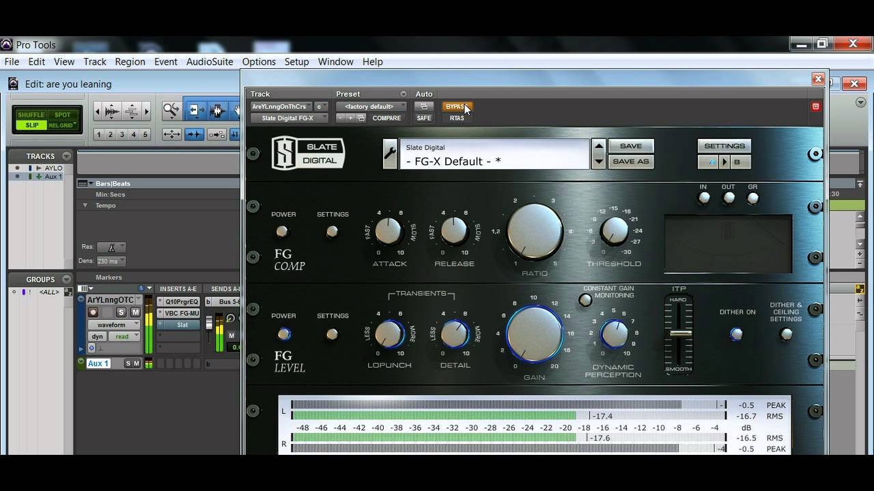The image size is (874, 491).
Task: Toggle Tab to Transients icon
Action: pyautogui.click(x=195, y=134)
